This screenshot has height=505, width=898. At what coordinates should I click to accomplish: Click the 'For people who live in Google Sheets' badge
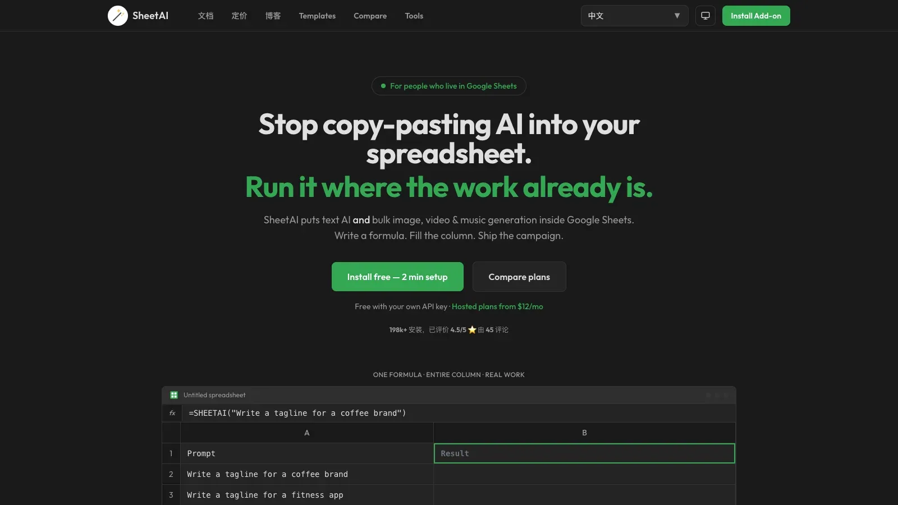449,86
